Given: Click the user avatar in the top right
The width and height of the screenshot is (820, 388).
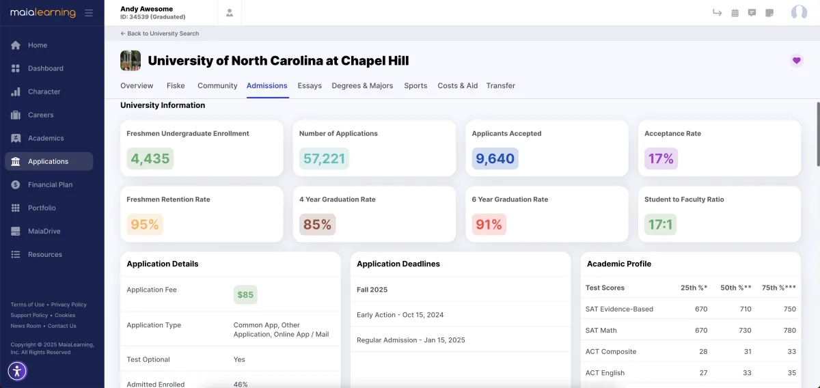Looking at the screenshot, I should point(799,12).
